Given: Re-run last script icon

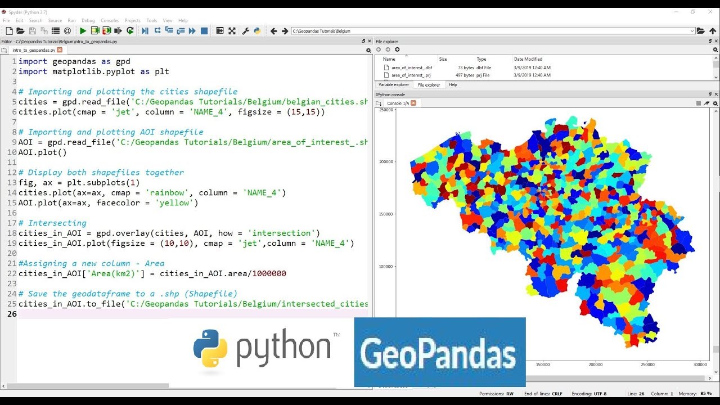Looking at the screenshot, I should (130, 31).
